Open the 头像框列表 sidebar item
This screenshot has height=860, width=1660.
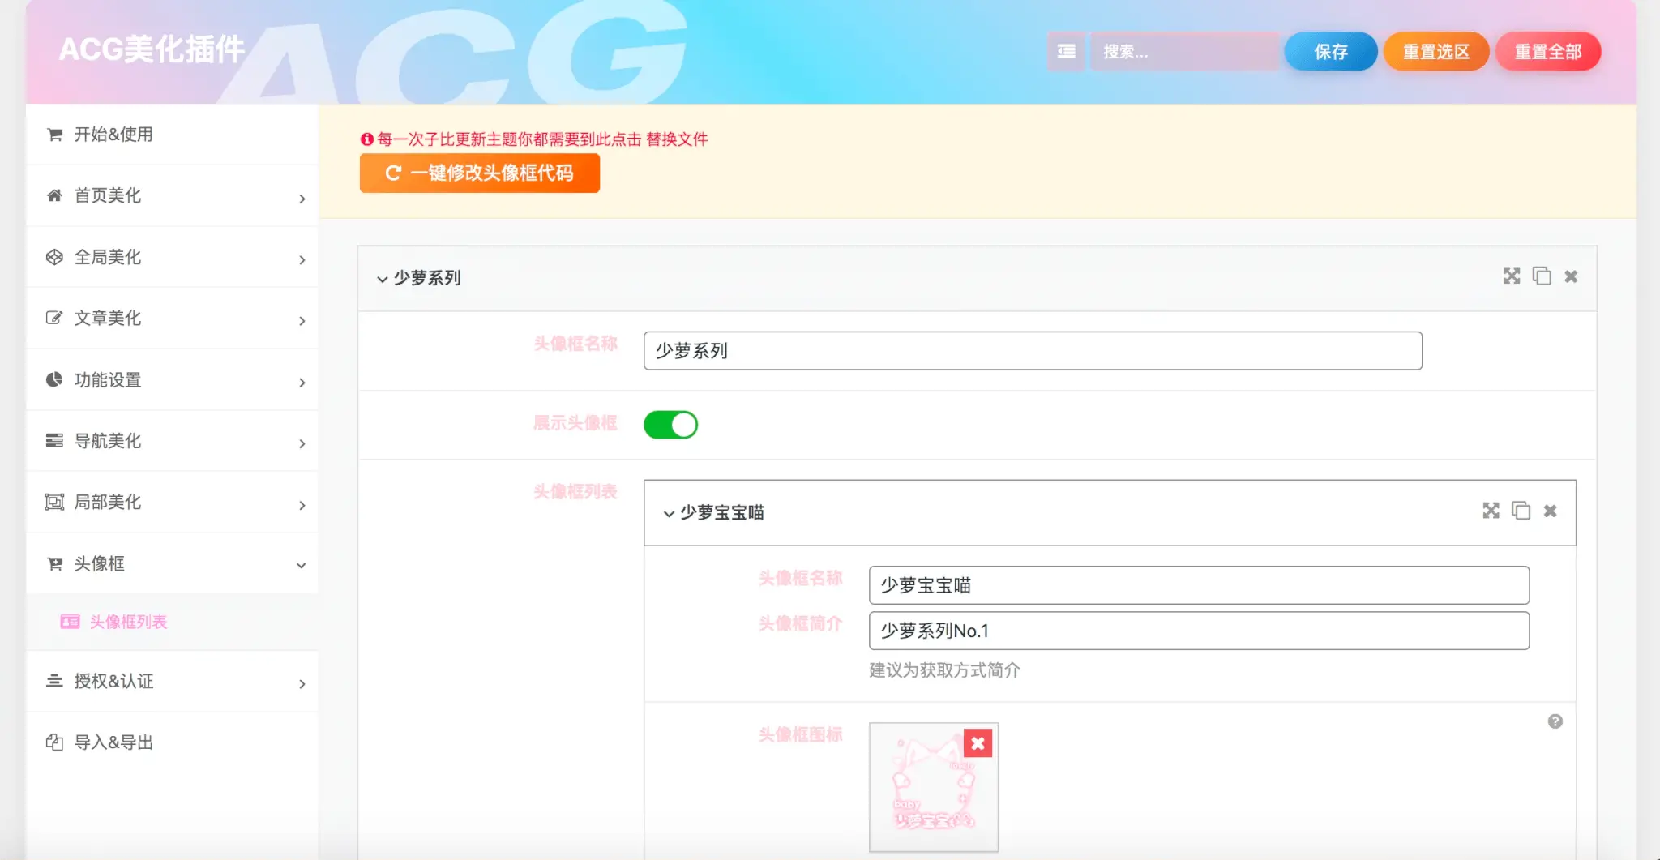coord(130,622)
